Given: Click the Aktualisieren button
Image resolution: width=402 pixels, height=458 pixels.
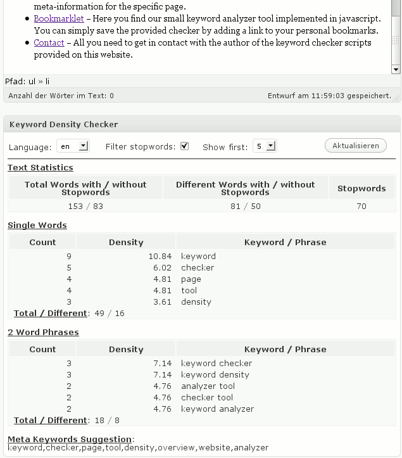Looking at the screenshot, I should [x=356, y=146].
